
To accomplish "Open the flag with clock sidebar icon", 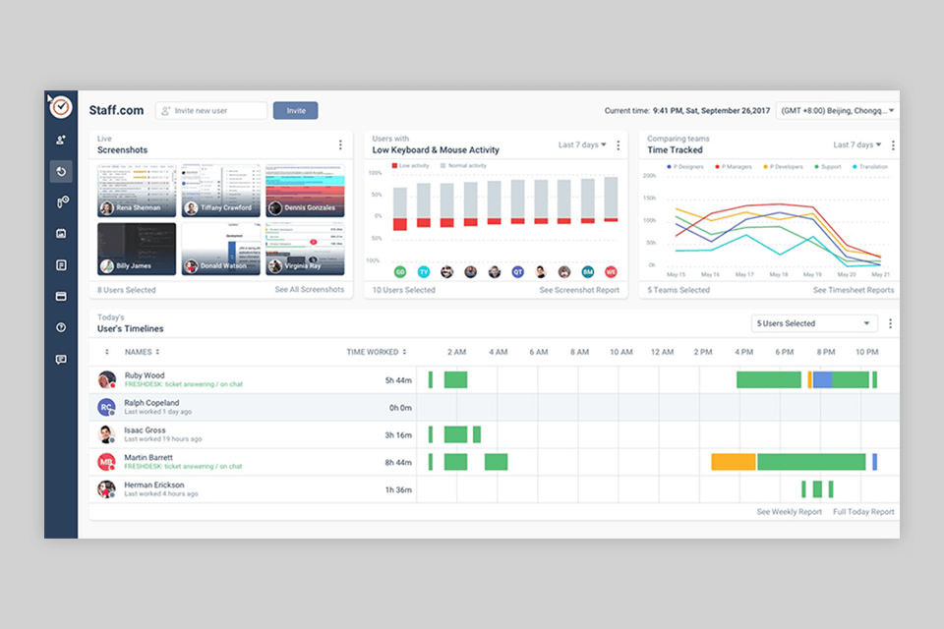I will 62,202.
